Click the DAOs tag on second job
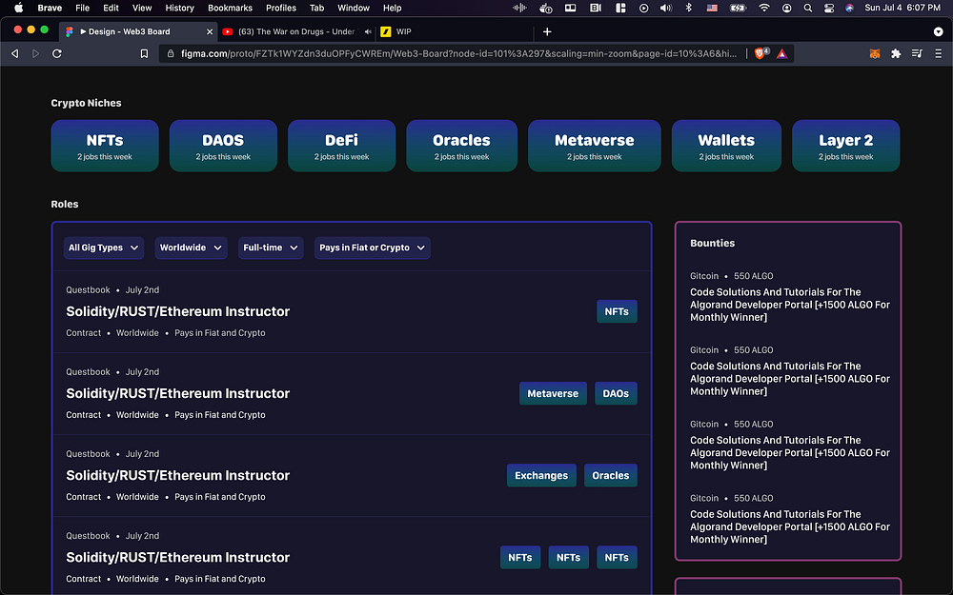The height and width of the screenshot is (595, 953). [x=616, y=393]
